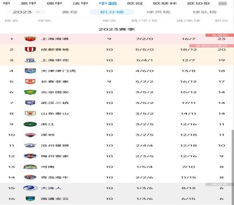
Task: Click 武汉三镇 goals 17/11
Action: coord(189,103)
